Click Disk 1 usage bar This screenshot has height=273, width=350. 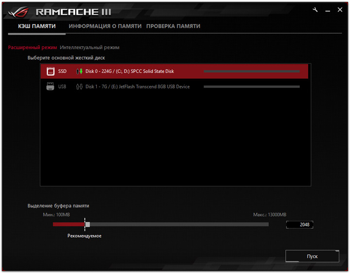click(x=252, y=86)
